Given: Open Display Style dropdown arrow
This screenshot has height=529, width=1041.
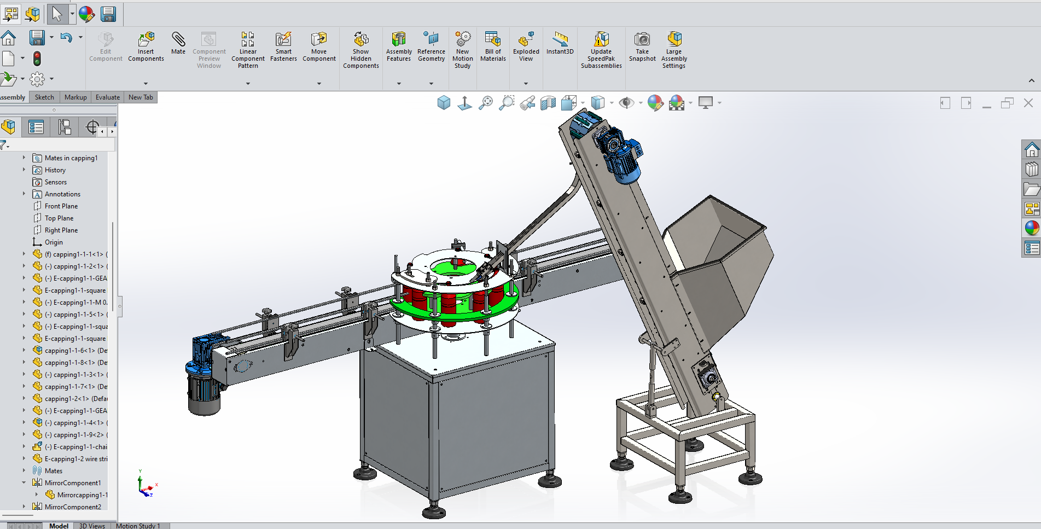Looking at the screenshot, I should tap(612, 103).
